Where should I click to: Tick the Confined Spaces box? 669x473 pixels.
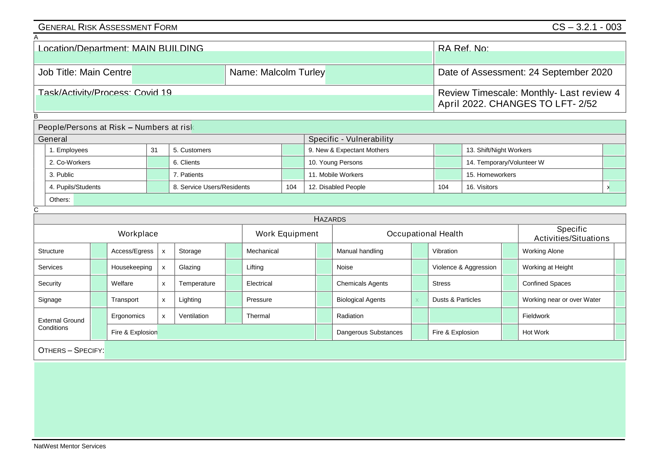click(620, 283)
